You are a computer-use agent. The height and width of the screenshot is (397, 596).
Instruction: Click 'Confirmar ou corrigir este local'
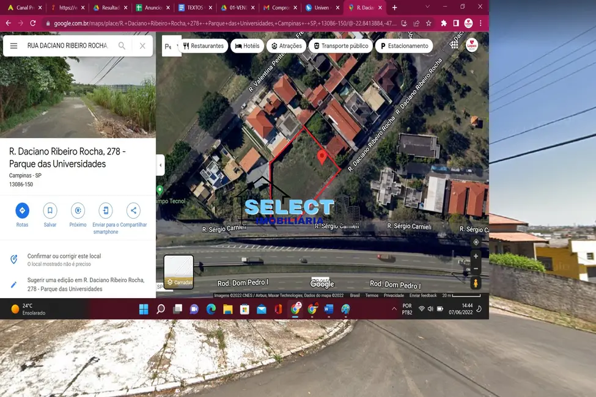(78, 260)
